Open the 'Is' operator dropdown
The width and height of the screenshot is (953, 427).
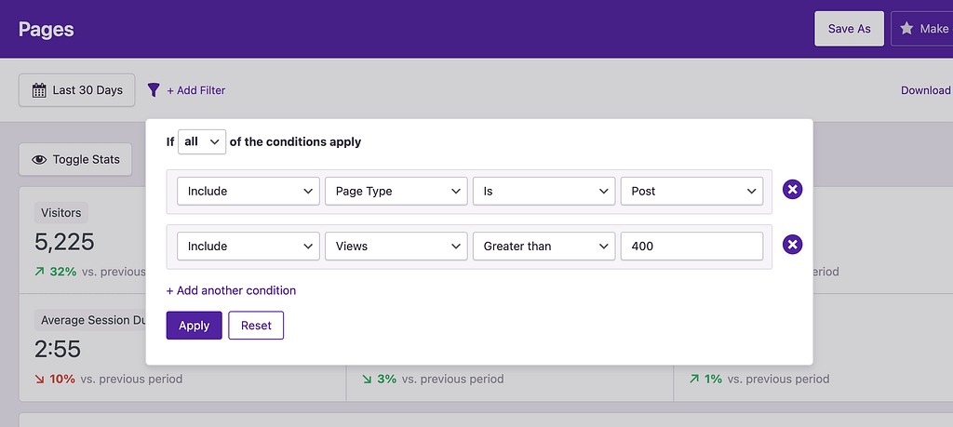[x=544, y=191]
